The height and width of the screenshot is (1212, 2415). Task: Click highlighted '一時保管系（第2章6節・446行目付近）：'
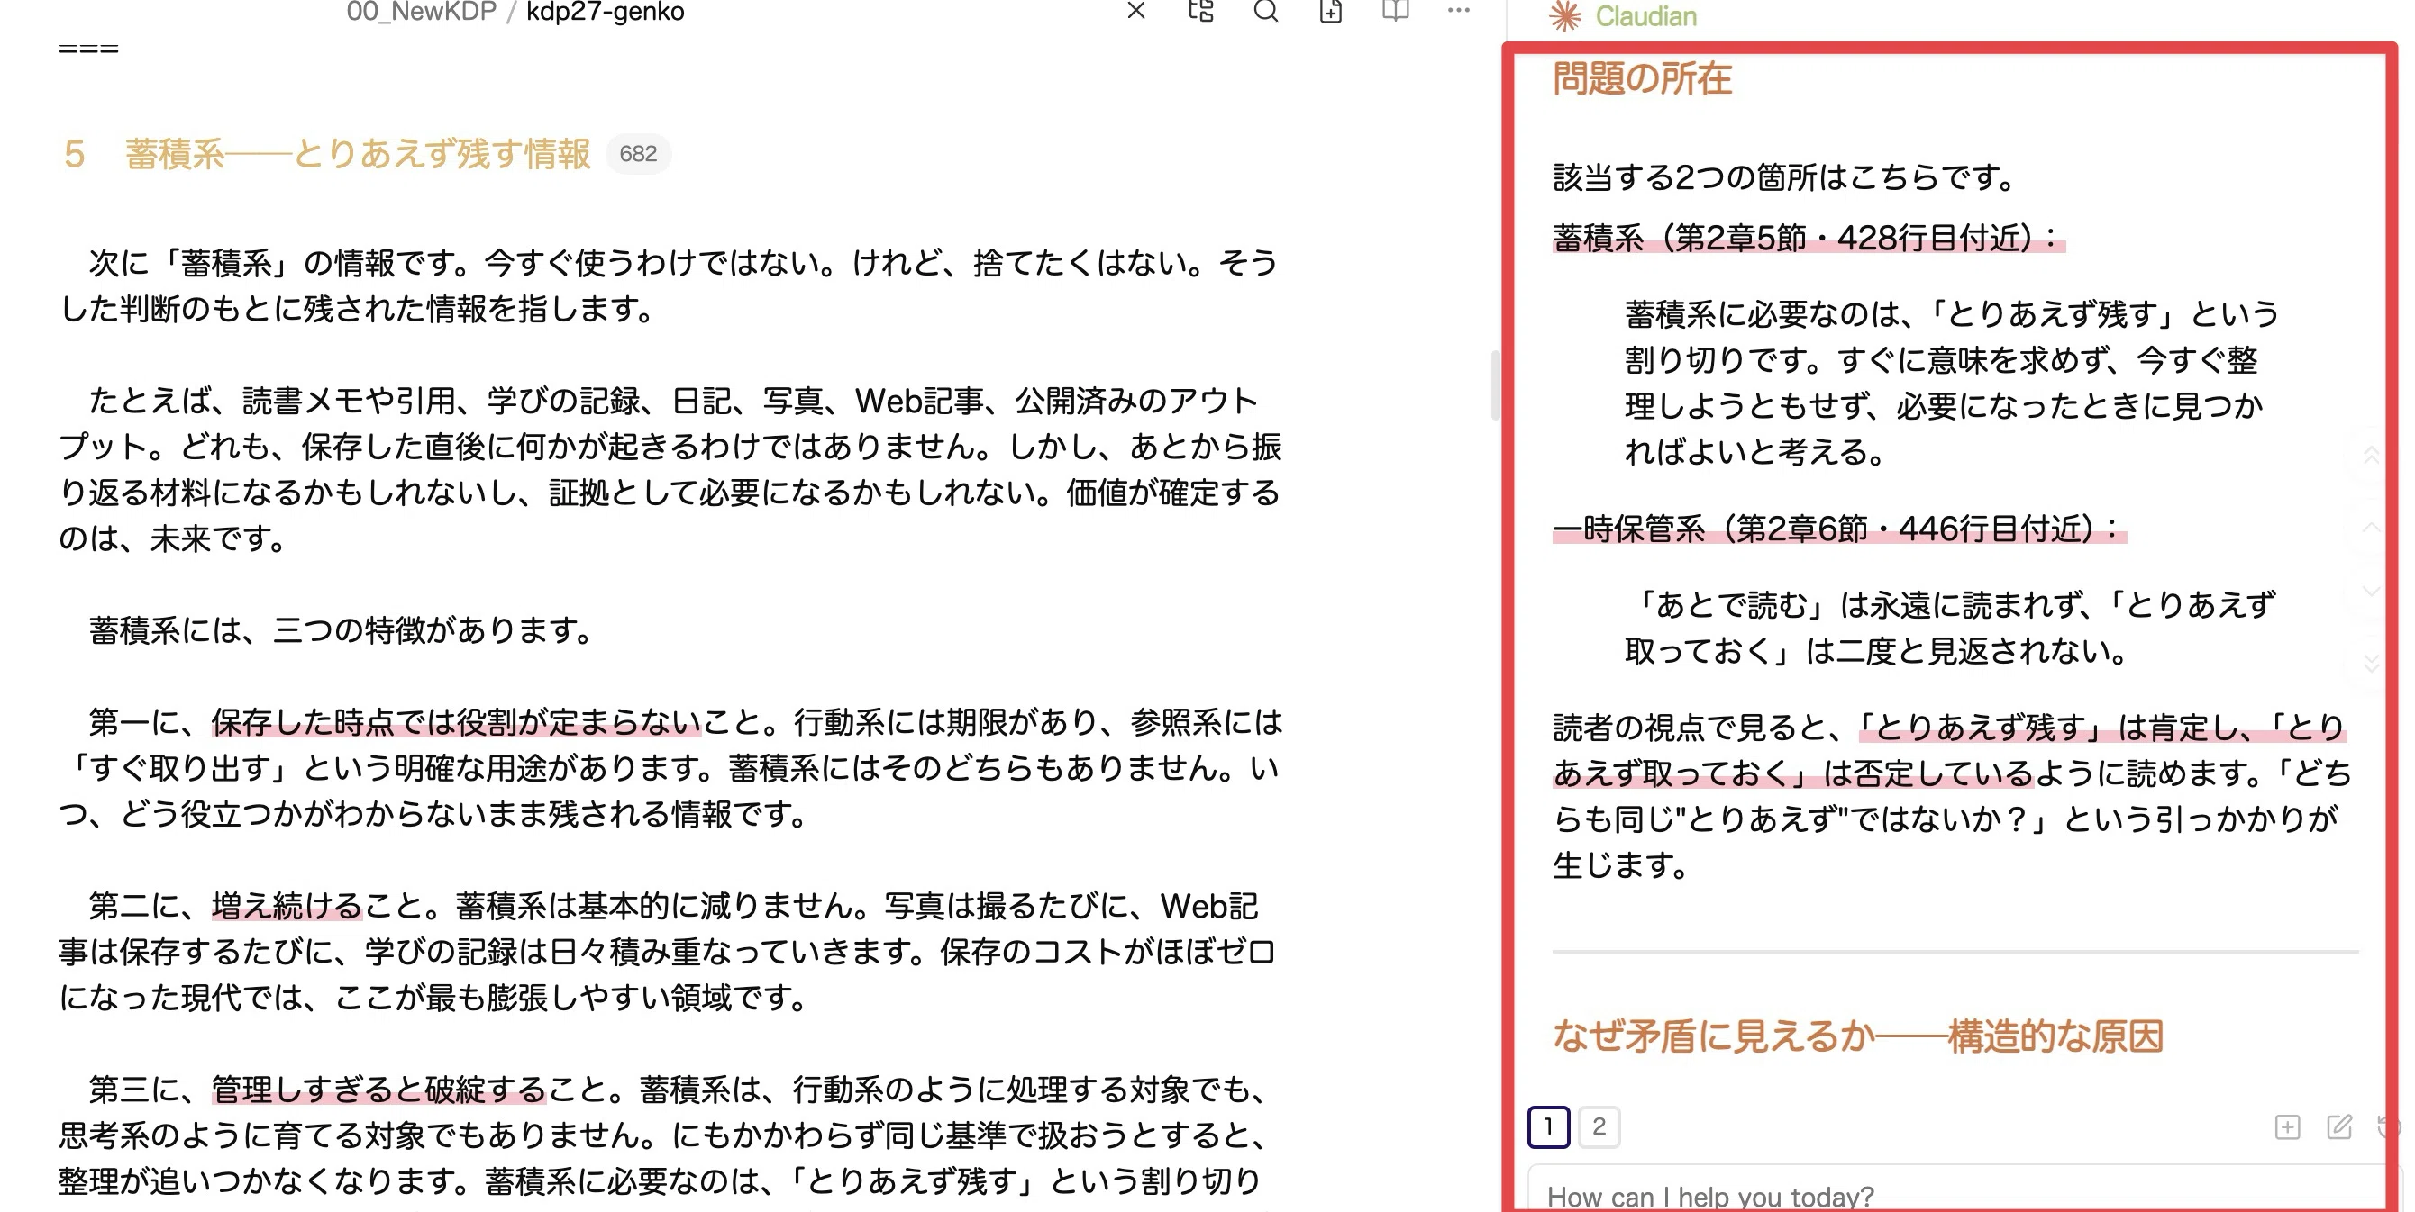(x=1839, y=529)
